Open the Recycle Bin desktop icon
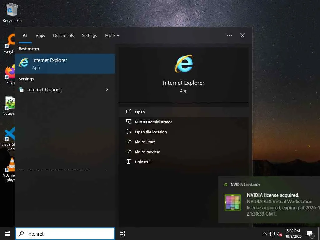This screenshot has width=320, height=240. [12, 12]
